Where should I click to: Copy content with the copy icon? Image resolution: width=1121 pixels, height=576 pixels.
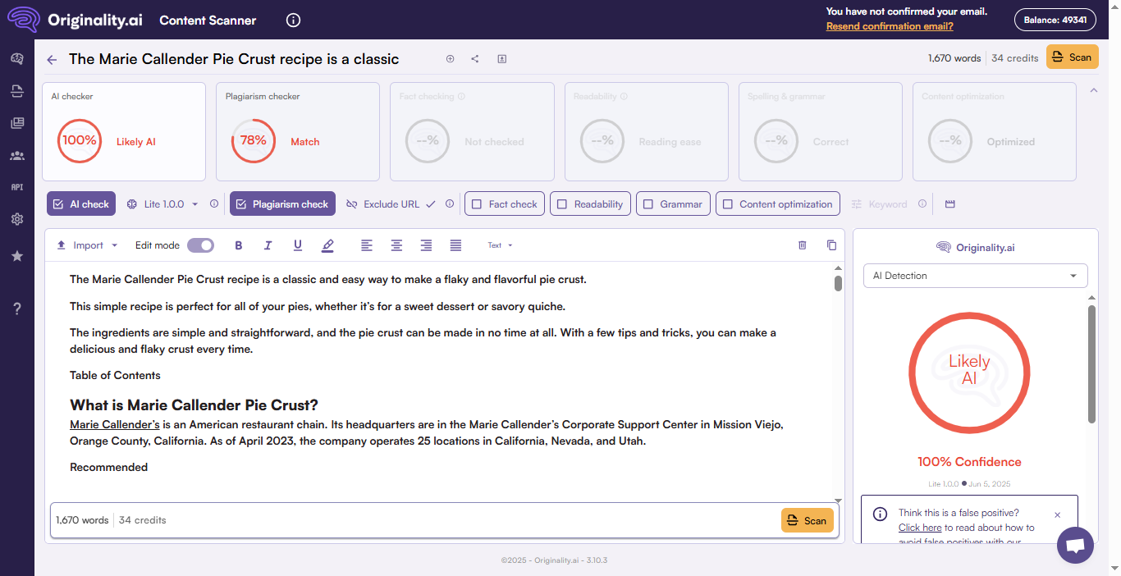[831, 245]
